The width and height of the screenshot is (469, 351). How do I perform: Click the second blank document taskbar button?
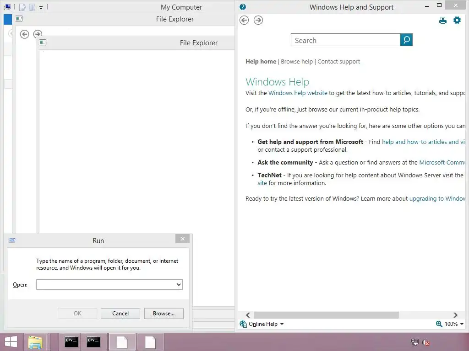point(150,342)
